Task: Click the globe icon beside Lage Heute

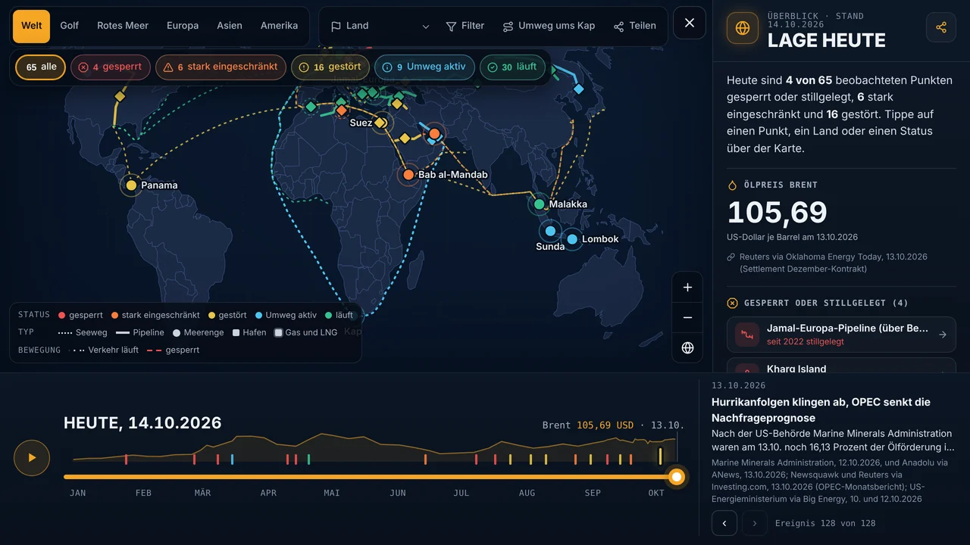Action: click(x=742, y=28)
